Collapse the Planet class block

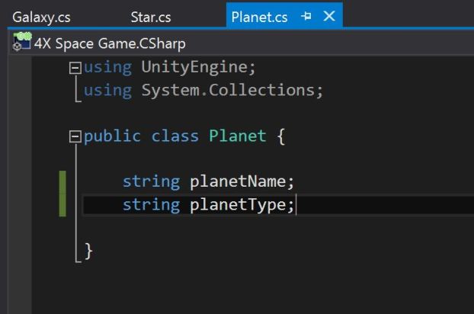coord(75,137)
